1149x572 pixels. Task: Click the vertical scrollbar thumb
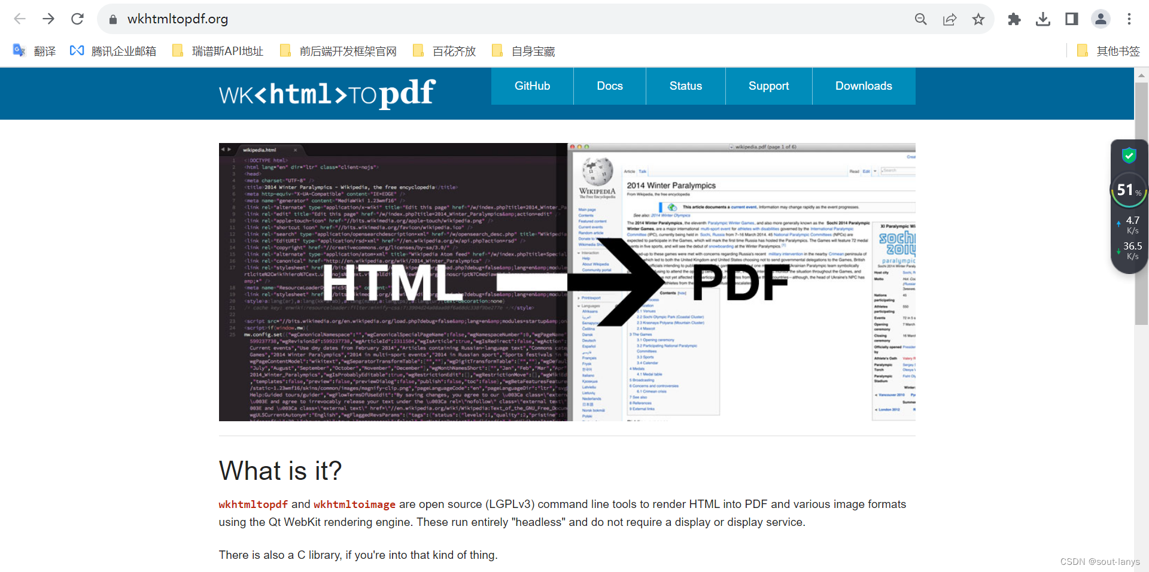tap(1141, 203)
